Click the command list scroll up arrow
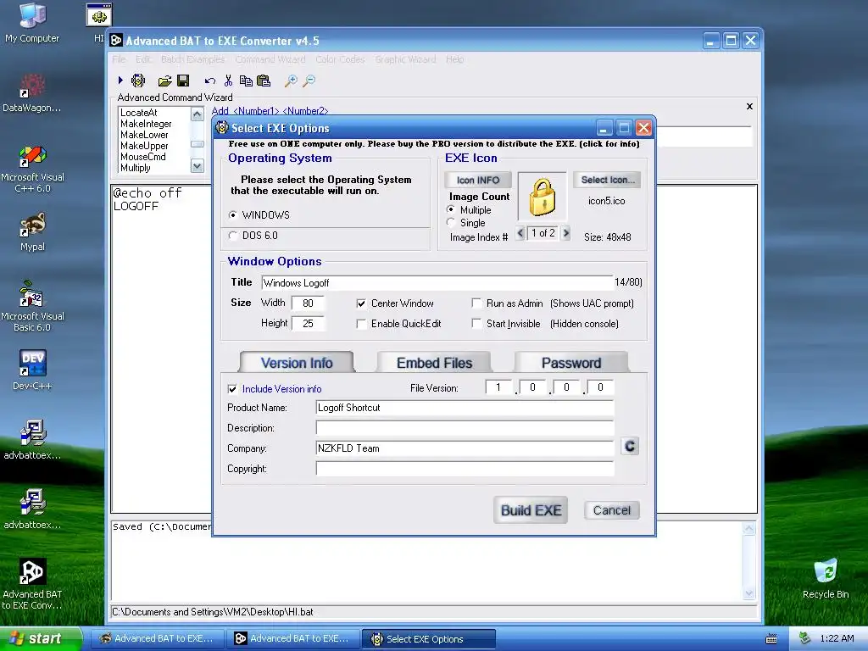Image resolution: width=868 pixels, height=651 pixels. 197,114
